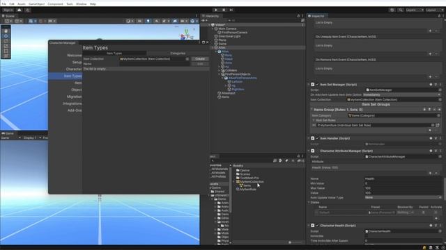Toggle 2D view mode in Scene toolbar
This screenshot has width=446, height=250.
[139, 21]
